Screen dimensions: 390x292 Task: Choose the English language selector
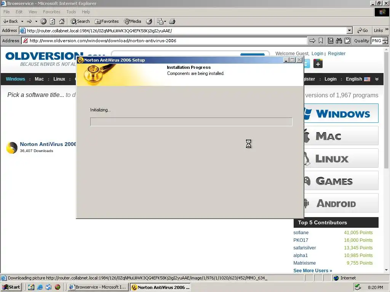coord(358,79)
